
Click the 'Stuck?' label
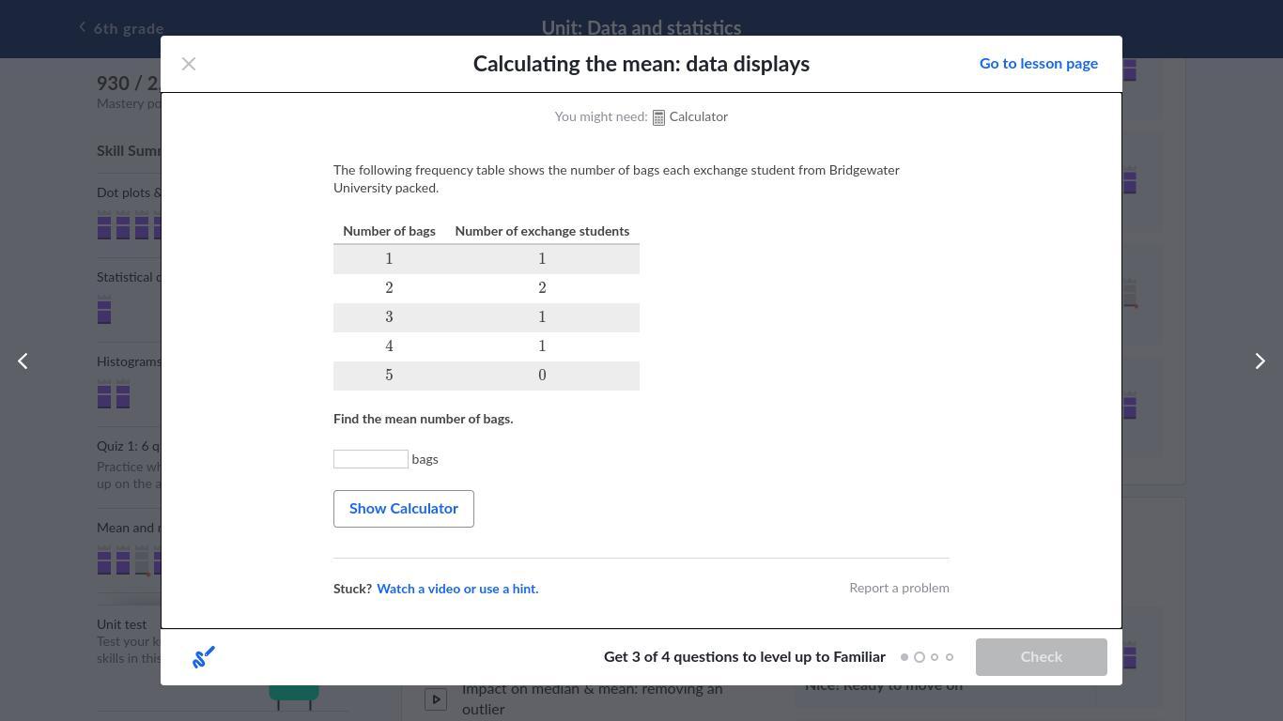click(352, 590)
